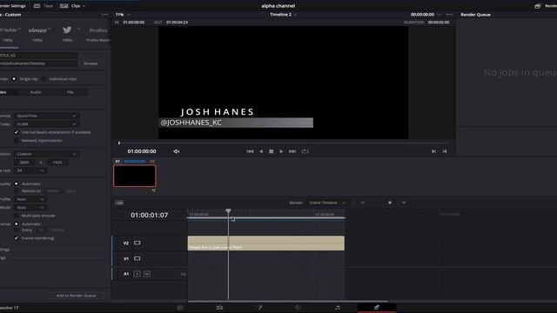Select the lower third title clip on V2
This screenshot has height=313, width=557.
coord(266,243)
